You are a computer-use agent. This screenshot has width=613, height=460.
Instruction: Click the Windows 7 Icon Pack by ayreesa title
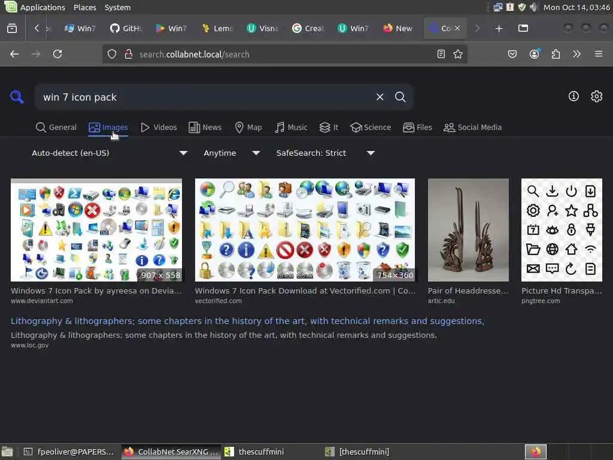point(96,290)
